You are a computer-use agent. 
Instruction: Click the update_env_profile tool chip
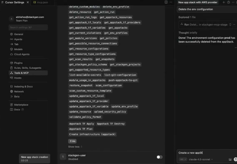(x=125, y=107)
